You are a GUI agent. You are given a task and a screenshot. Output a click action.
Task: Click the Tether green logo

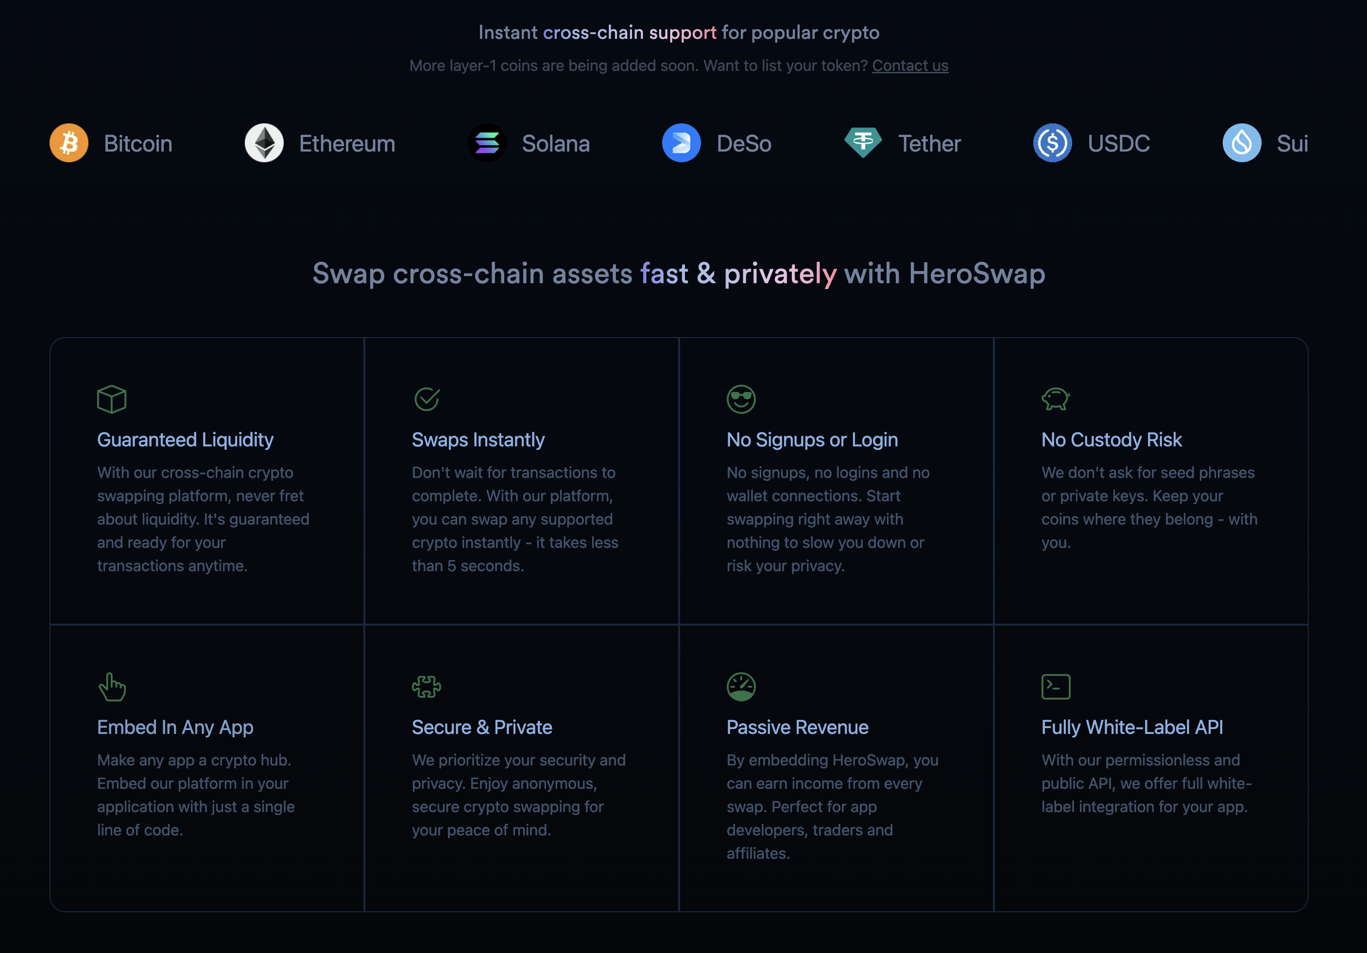pos(863,143)
